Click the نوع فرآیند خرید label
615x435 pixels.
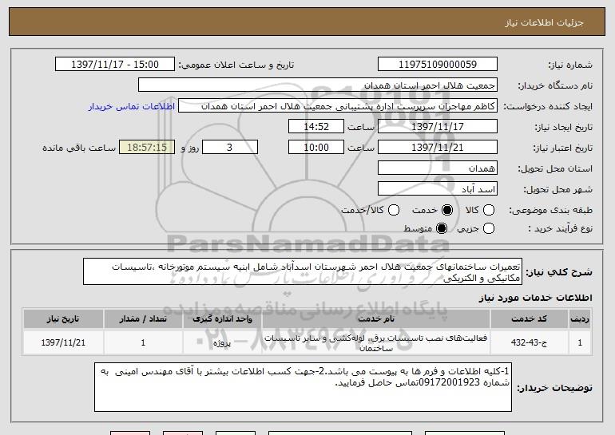(560, 228)
